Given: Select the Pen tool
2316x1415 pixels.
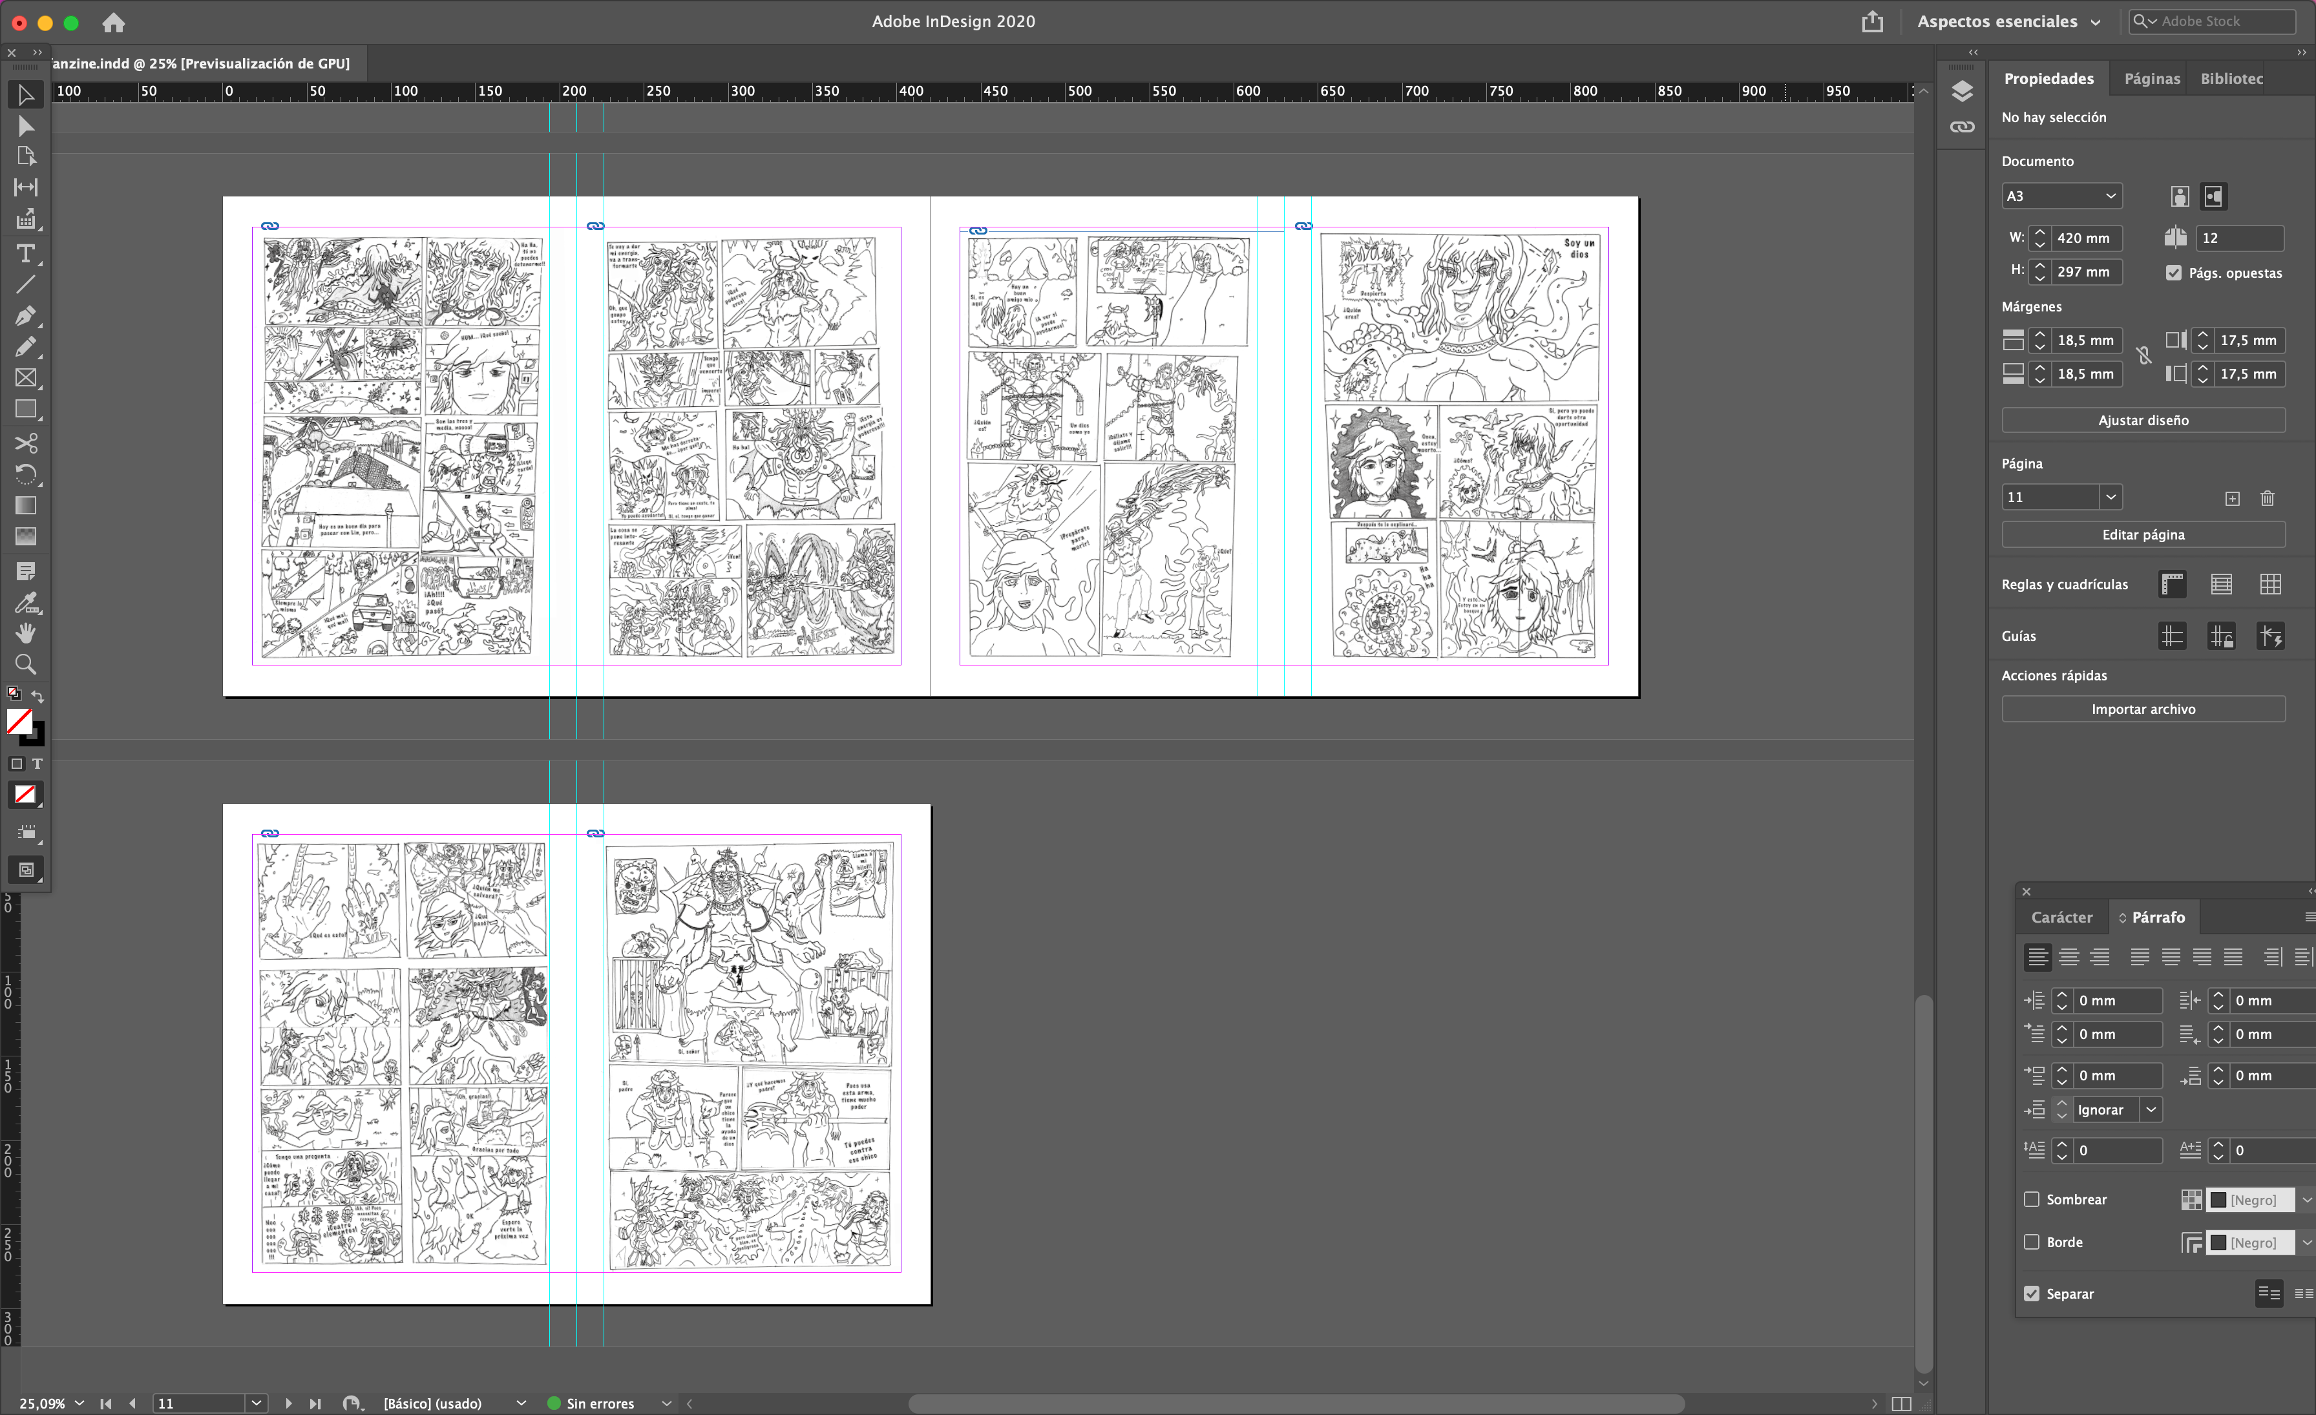Looking at the screenshot, I should tap(25, 316).
